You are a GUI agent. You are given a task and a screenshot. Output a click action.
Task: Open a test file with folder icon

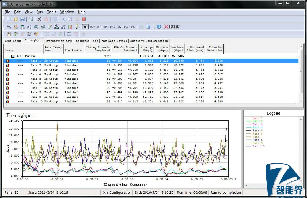15,19
